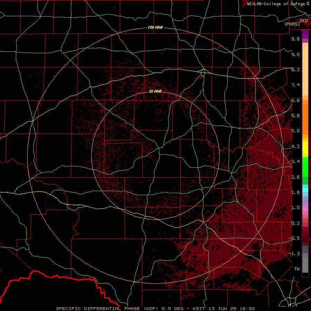311x311 pixels.
Task: Pick the bright green segment of color bar
Action: (305, 167)
